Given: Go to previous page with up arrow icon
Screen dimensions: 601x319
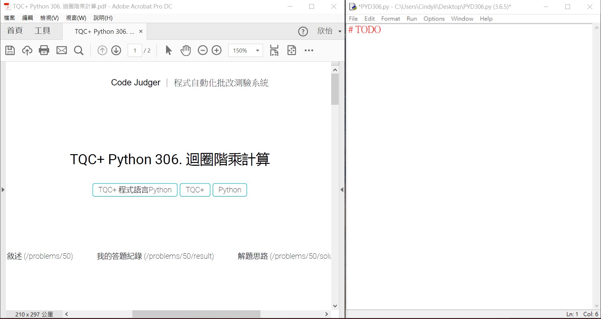Looking at the screenshot, I should tap(102, 50).
